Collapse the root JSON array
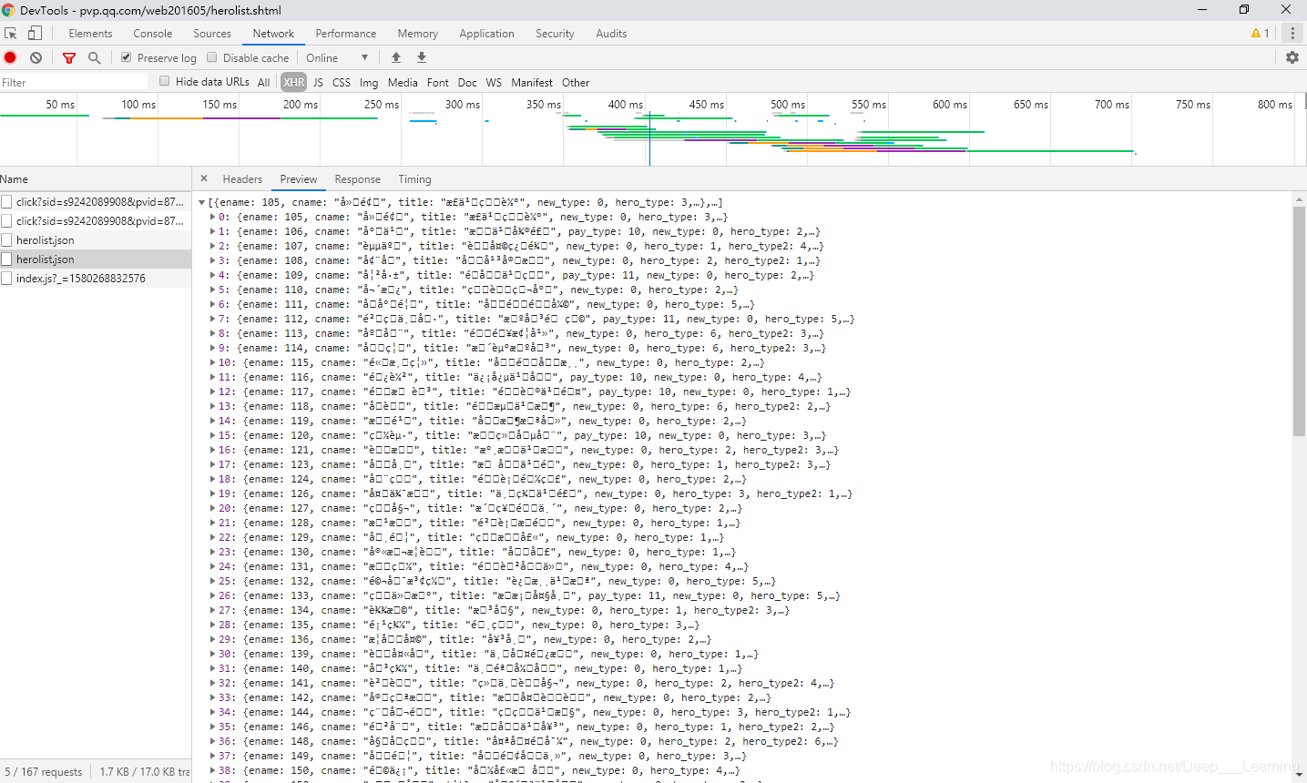Image resolution: width=1307 pixels, height=783 pixels. pos(202,202)
